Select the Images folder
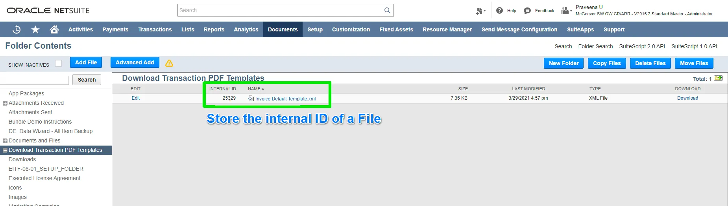 pos(18,197)
